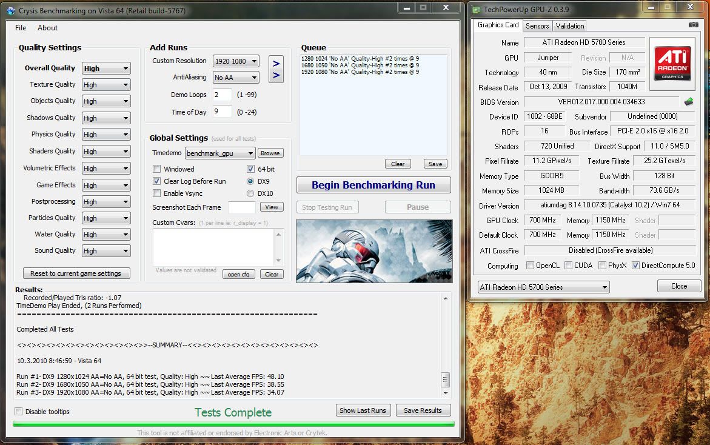The height and width of the screenshot is (445, 710).
Task: Open Texture Quality dropdown
Action: pyautogui.click(x=106, y=85)
